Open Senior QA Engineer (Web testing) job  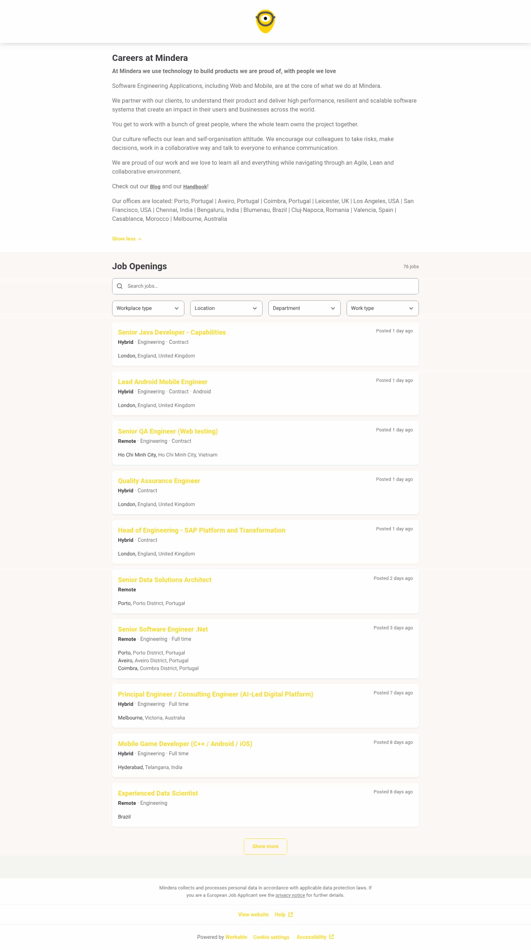coord(168,431)
